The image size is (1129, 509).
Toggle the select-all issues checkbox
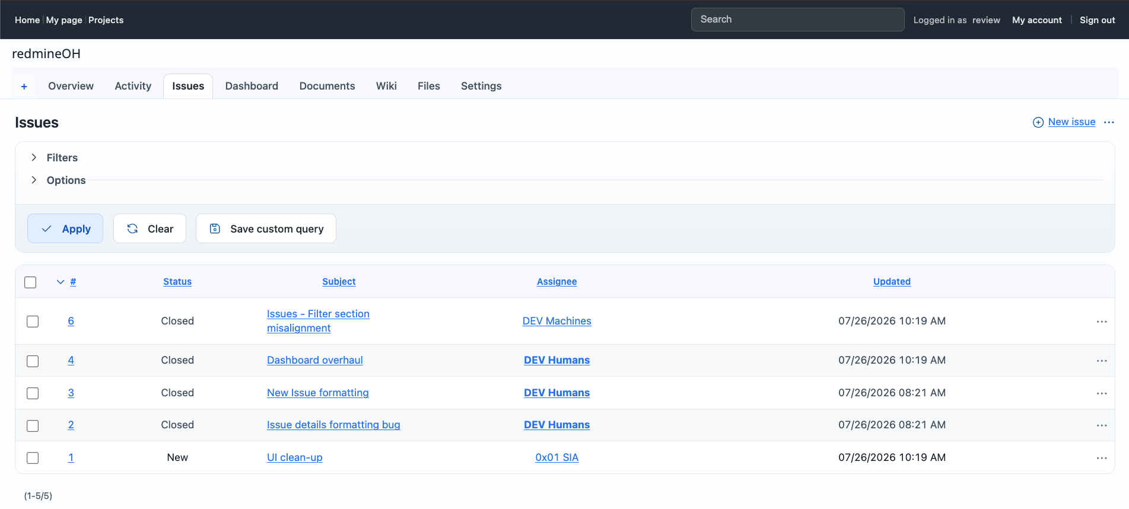coord(30,282)
